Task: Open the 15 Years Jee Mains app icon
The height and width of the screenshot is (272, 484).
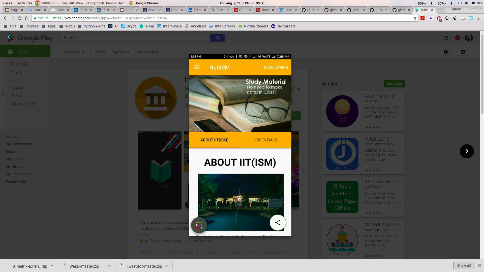Action: tap(342, 197)
